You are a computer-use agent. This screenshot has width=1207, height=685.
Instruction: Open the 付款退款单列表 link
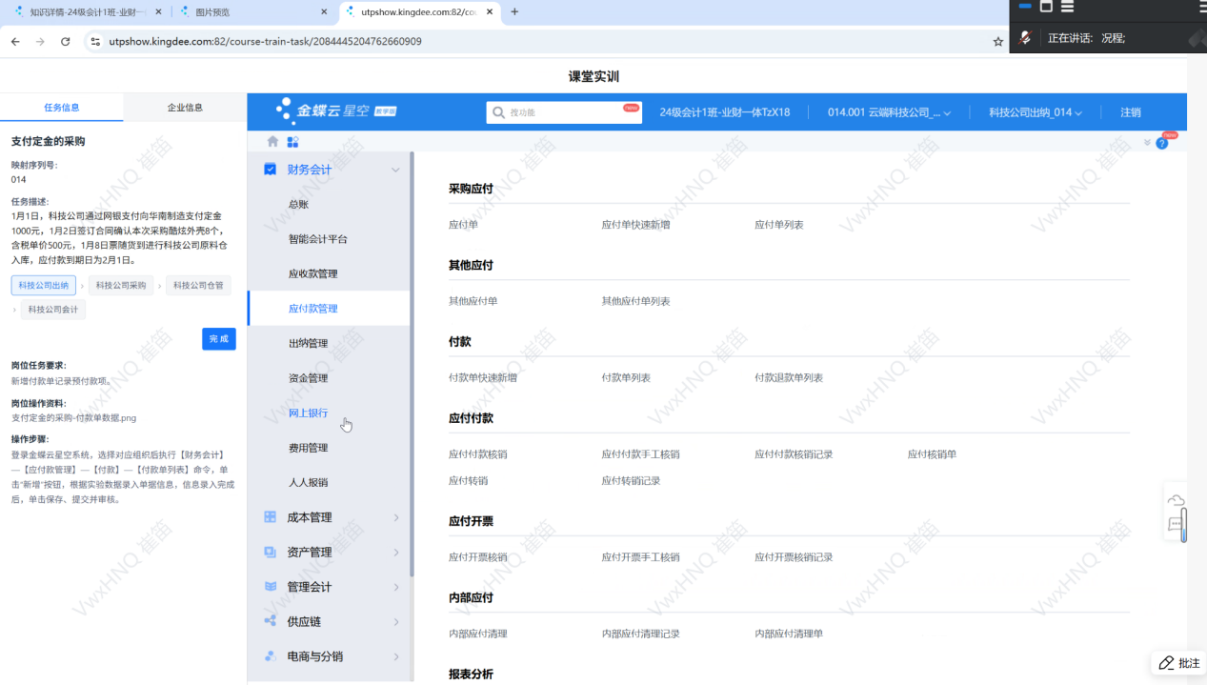coord(789,377)
